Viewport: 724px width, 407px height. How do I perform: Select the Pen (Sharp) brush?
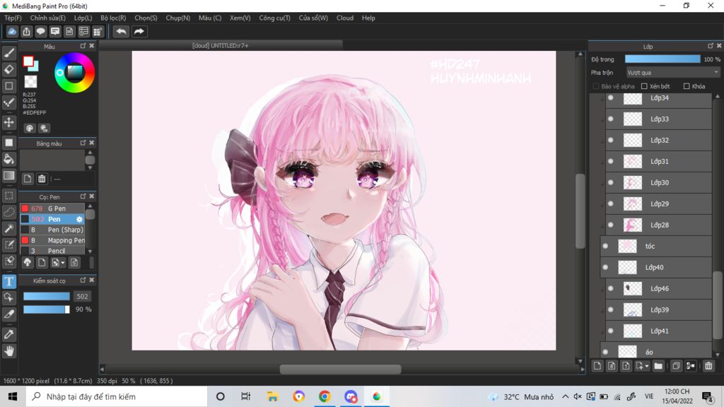[x=52, y=230]
